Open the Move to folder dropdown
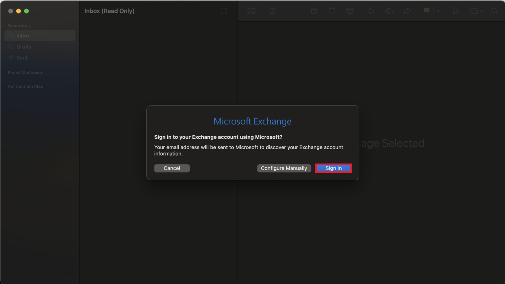The height and width of the screenshot is (284, 505). 476,11
